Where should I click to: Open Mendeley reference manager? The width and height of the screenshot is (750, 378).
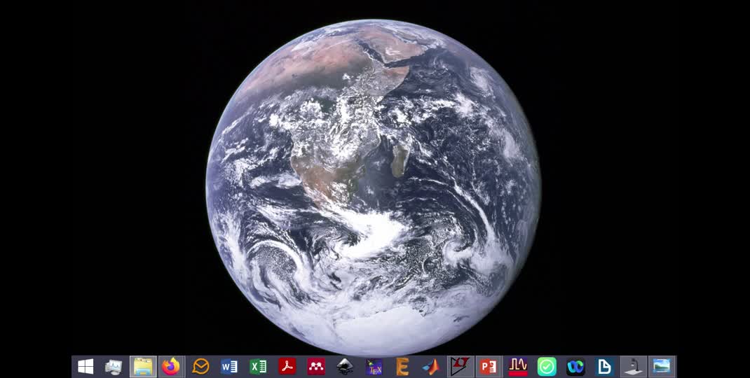(x=316, y=367)
